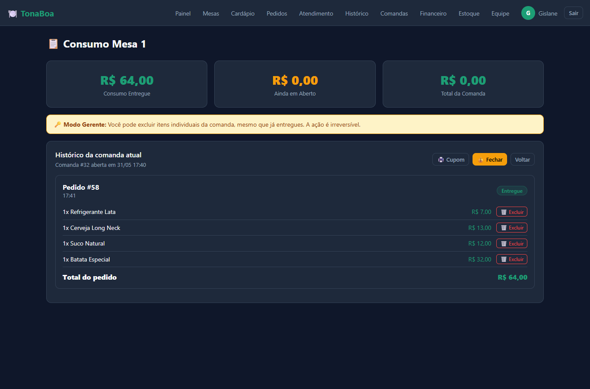This screenshot has height=389, width=590.
Task: Click the order total R$ 64,00 value
Action: pos(512,277)
